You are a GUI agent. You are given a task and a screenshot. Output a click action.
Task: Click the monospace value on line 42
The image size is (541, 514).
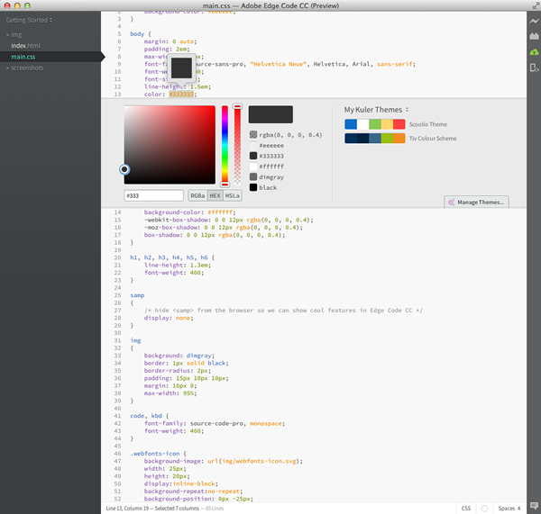[x=266, y=423]
